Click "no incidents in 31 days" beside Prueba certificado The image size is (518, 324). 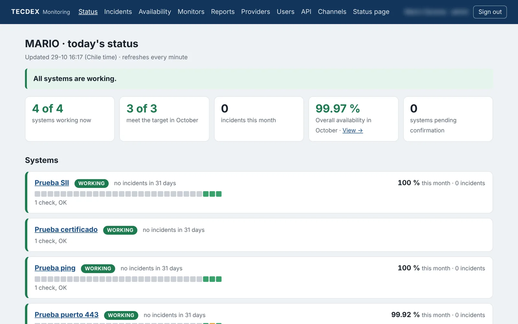[174, 230]
